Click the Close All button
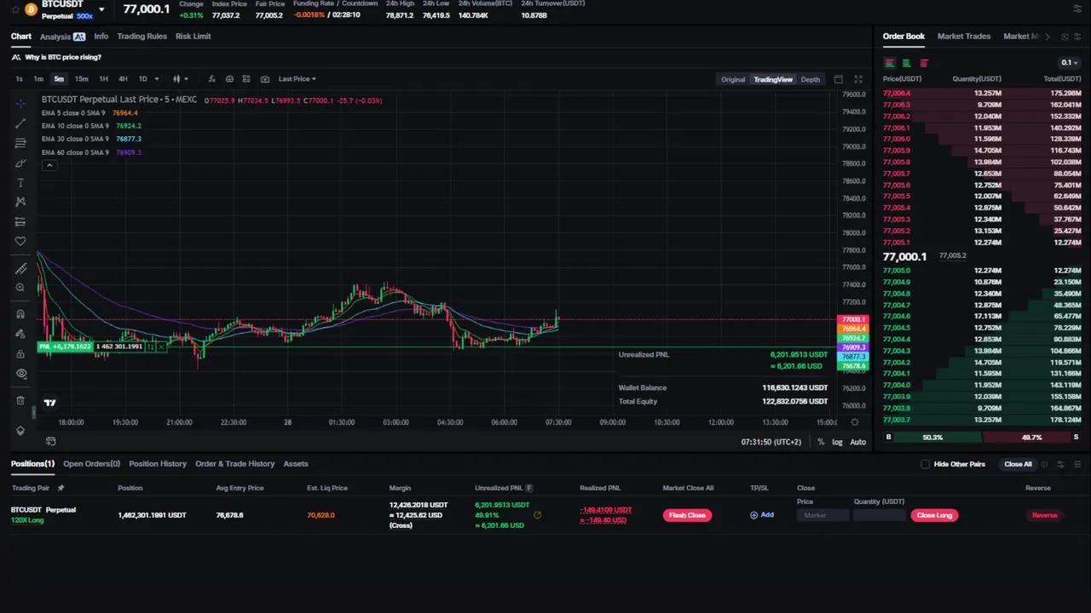The width and height of the screenshot is (1091, 613). click(1018, 464)
